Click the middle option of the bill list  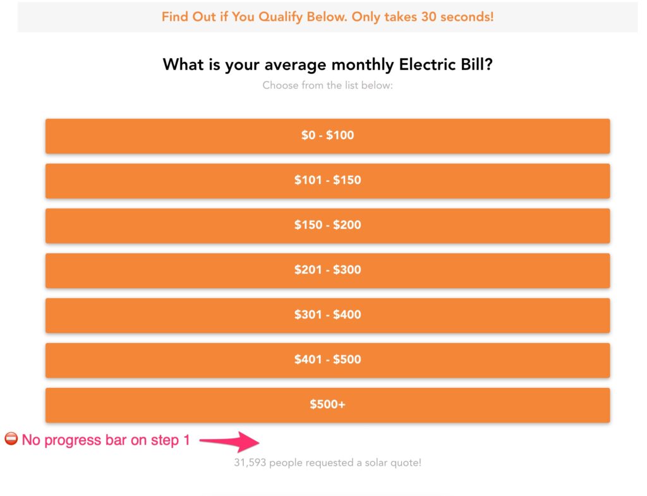327,270
